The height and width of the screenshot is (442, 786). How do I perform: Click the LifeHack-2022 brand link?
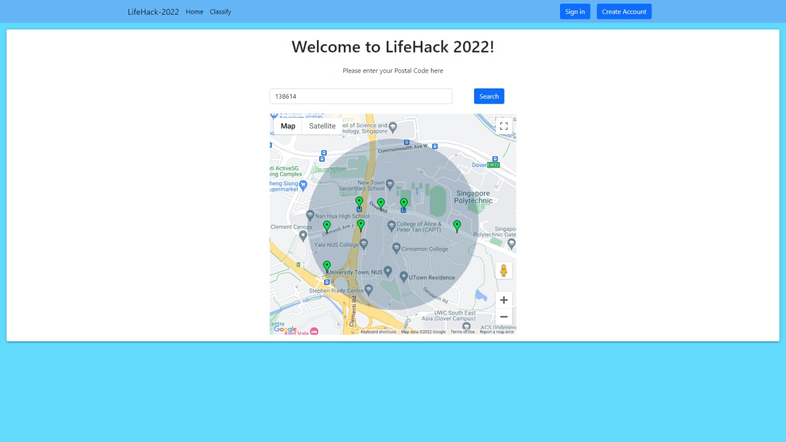154,12
